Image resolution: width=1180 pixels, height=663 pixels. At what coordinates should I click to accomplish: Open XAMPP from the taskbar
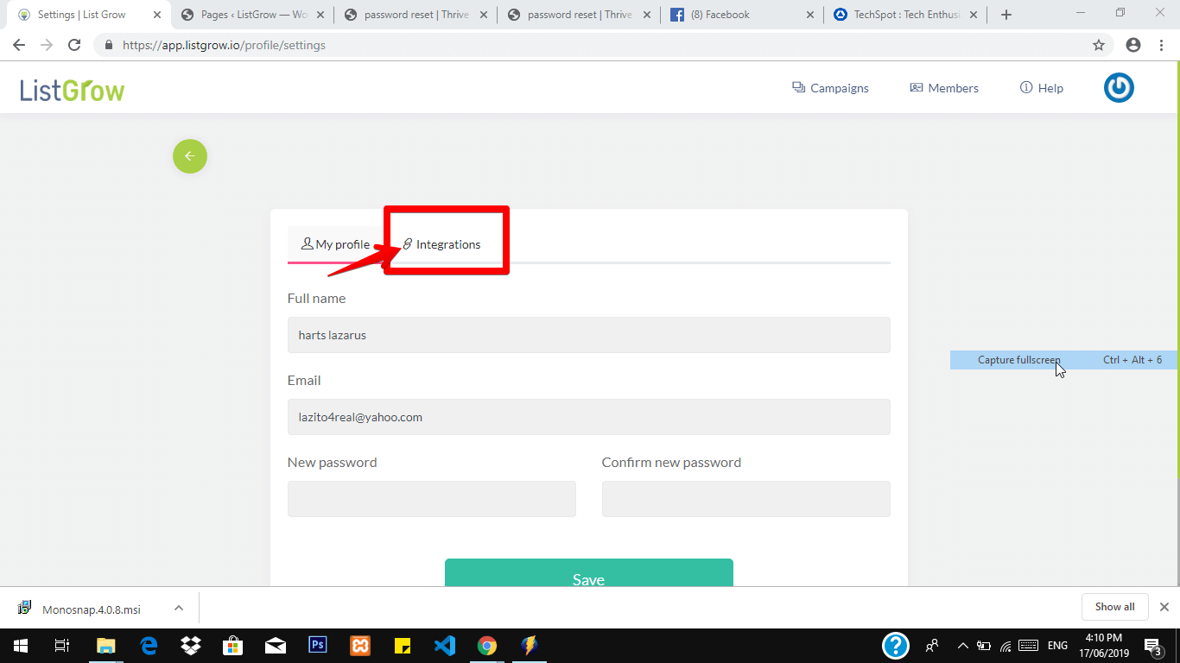360,645
